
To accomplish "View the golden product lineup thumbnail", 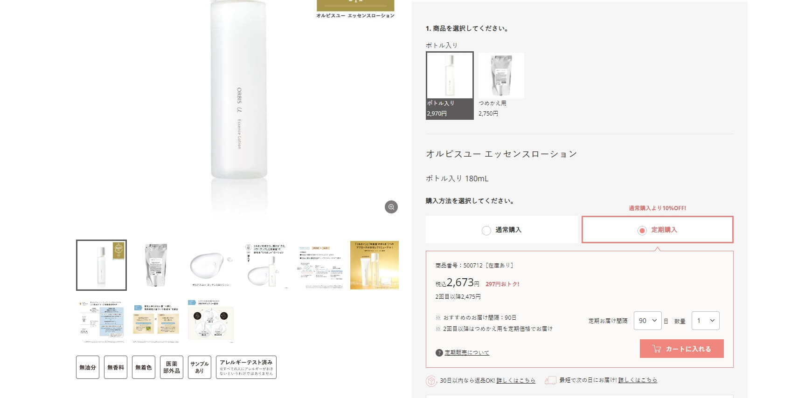I will pyautogui.click(x=375, y=265).
